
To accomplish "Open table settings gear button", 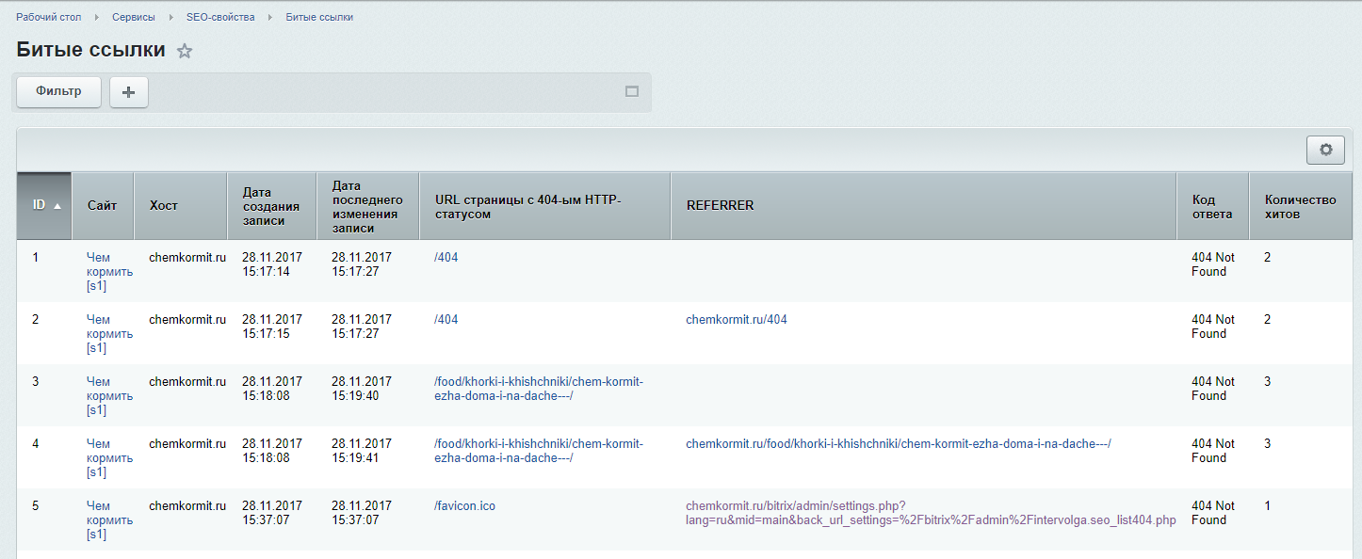I will (1326, 150).
